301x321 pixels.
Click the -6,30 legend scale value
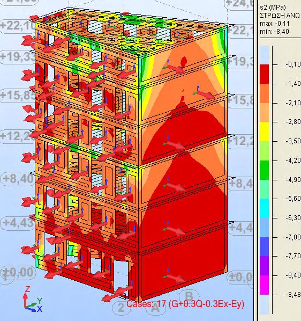click(293, 218)
